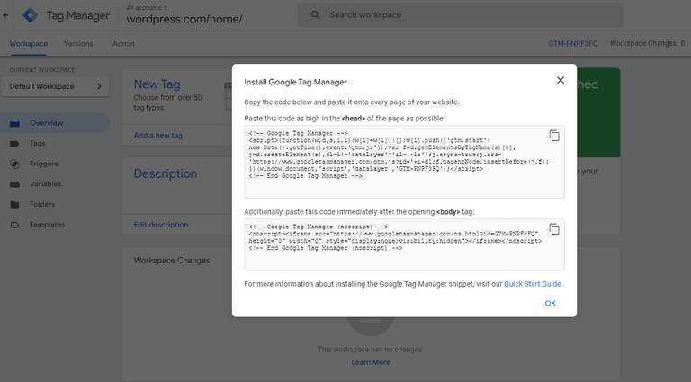
Task: Open Folders in the sidebar
Action: [42, 204]
